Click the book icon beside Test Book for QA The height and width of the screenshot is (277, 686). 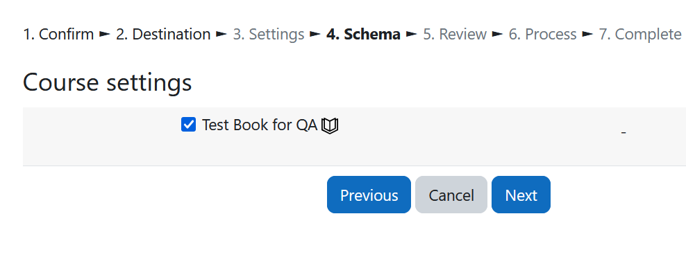(330, 125)
